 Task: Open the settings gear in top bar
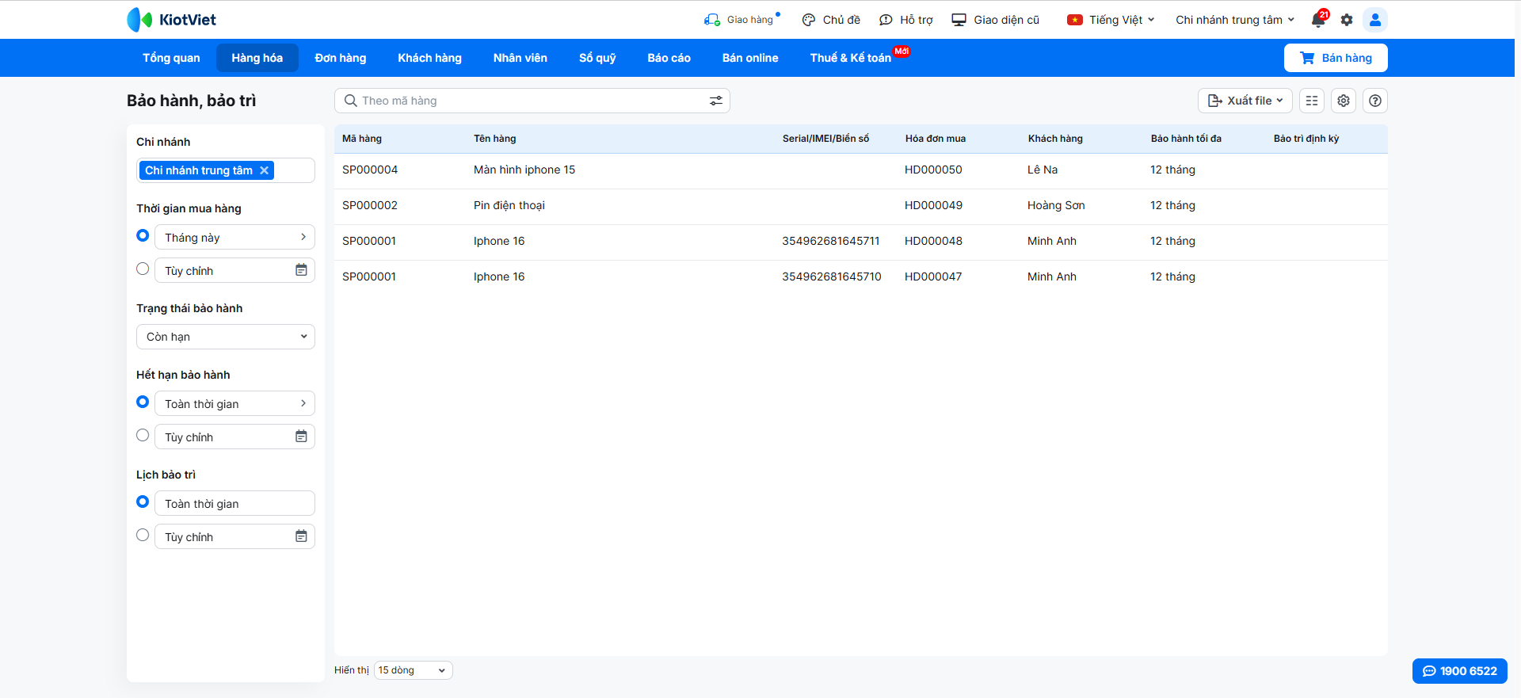[1347, 20]
